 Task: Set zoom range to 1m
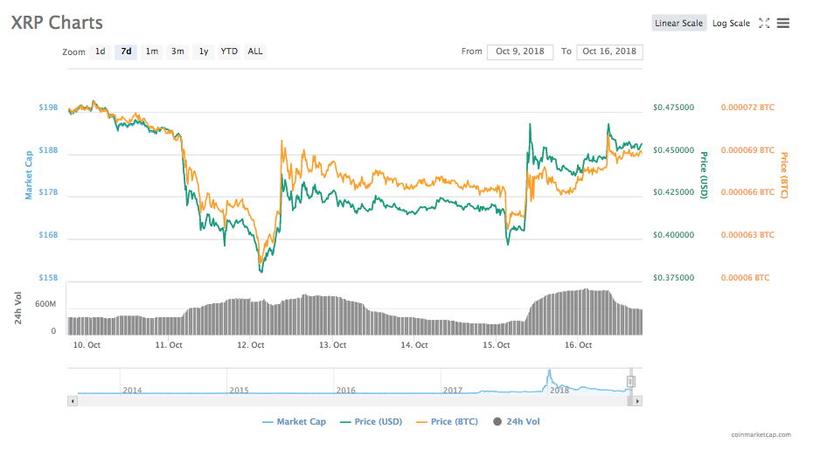tap(151, 52)
